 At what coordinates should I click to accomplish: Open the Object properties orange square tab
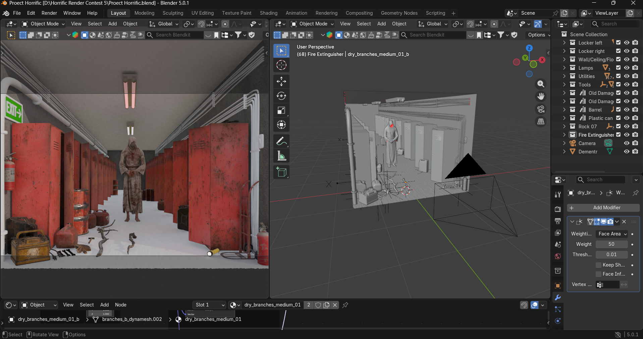pyautogui.click(x=558, y=286)
